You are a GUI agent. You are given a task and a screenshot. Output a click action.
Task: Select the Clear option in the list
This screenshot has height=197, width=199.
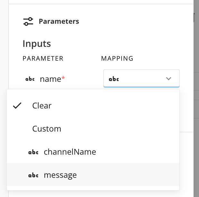point(42,106)
